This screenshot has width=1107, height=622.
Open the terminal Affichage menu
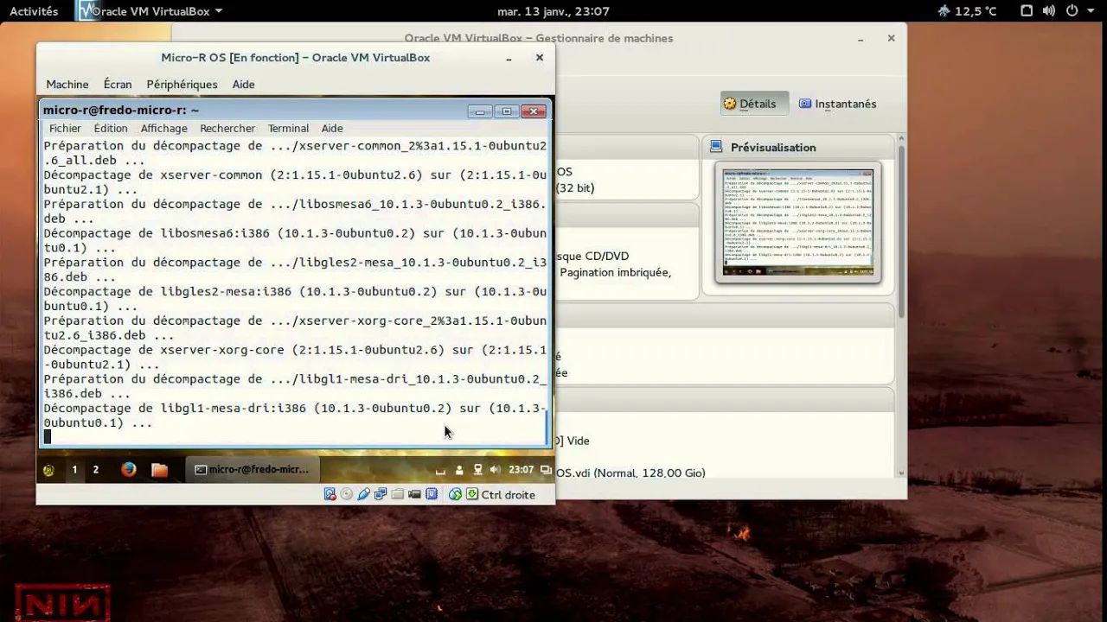coord(163,128)
